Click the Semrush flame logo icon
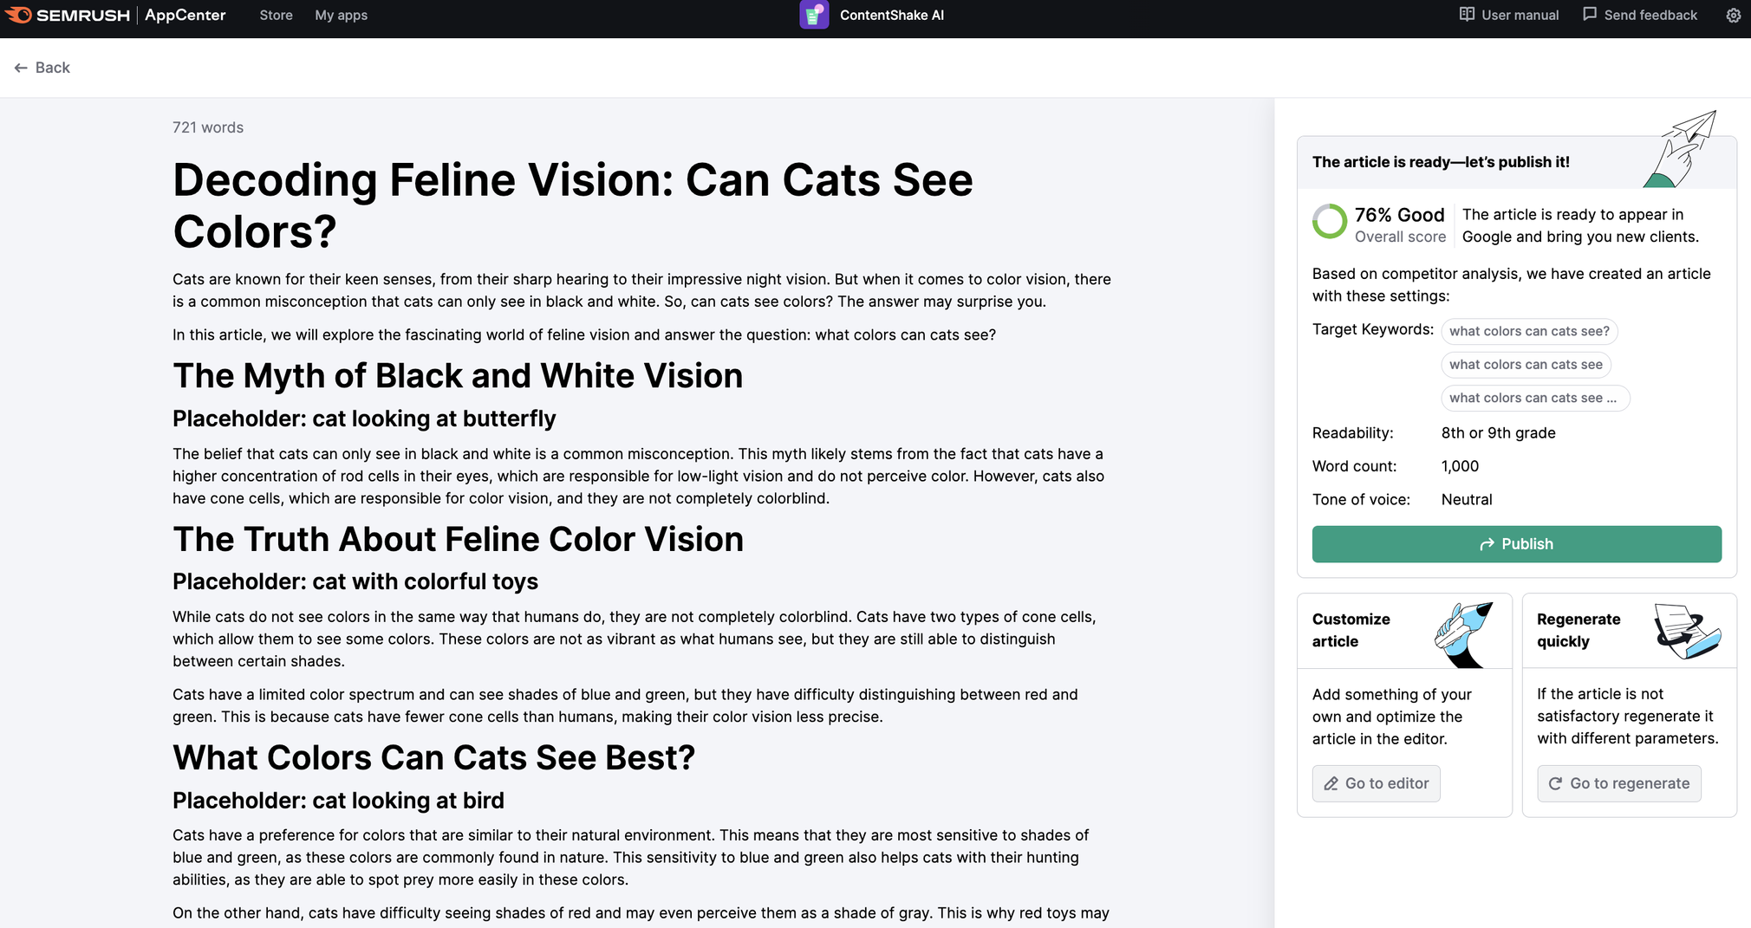The height and width of the screenshot is (928, 1751). pos(19,15)
